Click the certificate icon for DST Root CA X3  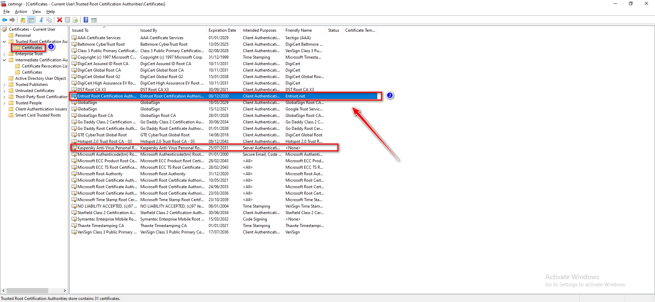point(74,90)
